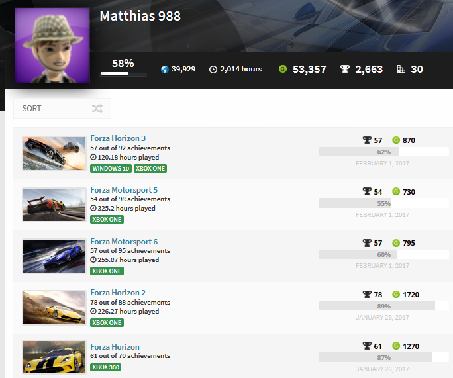Open the Forza Horizon game link
This screenshot has width=453, height=378.
coord(115,346)
